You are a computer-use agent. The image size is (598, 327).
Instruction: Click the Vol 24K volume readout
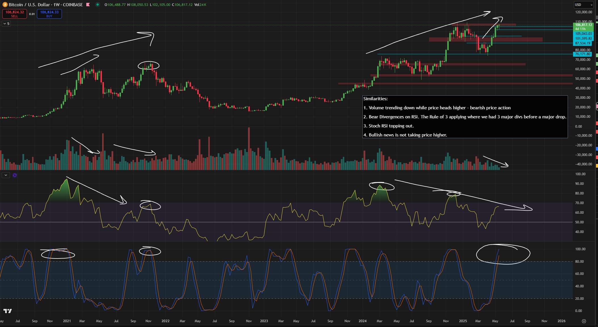pyautogui.click(x=200, y=5)
